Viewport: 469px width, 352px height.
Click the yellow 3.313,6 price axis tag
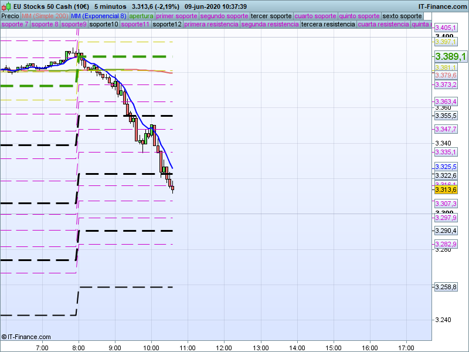[446, 189]
